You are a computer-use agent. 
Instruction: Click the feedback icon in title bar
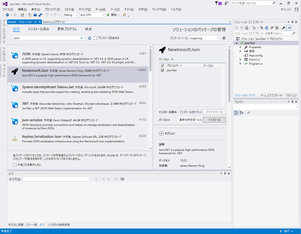point(227,3)
